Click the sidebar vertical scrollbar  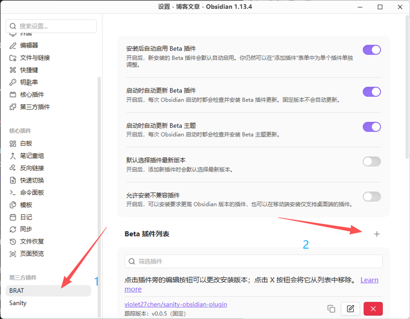click(99, 197)
